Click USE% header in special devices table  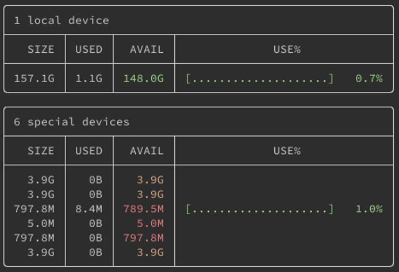(287, 151)
